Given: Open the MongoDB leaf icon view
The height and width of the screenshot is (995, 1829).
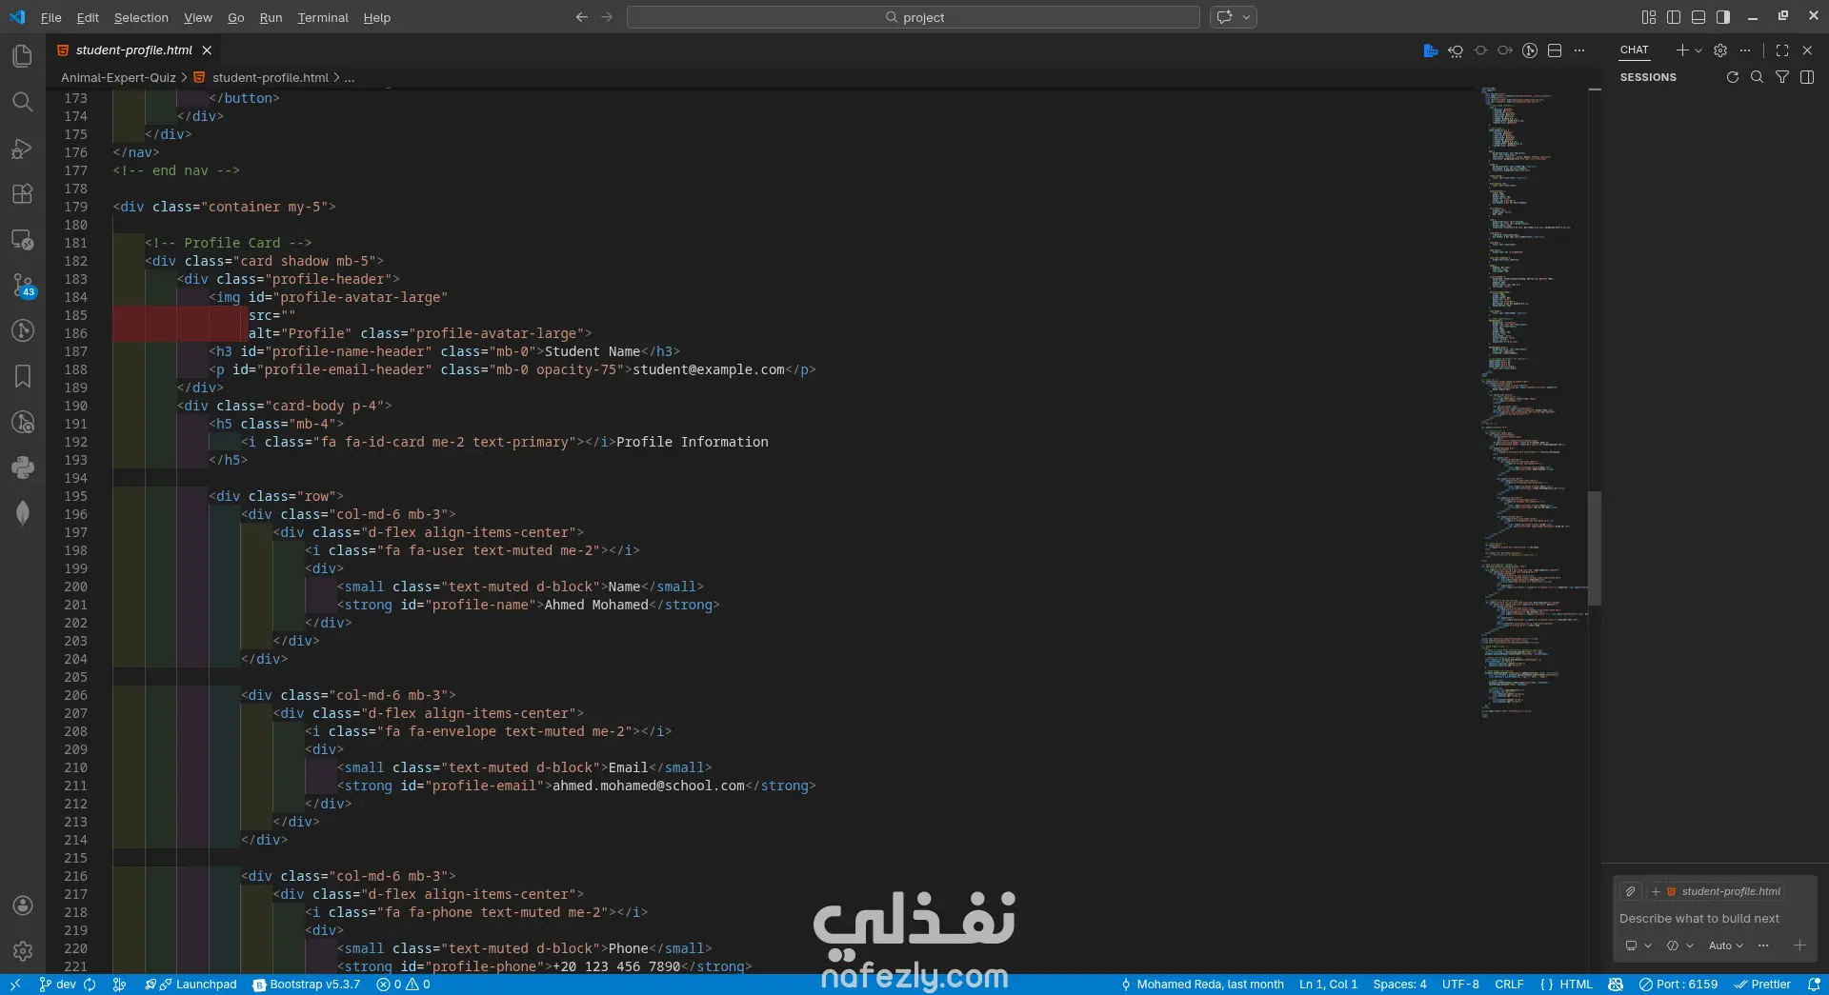Looking at the screenshot, I should click(23, 513).
